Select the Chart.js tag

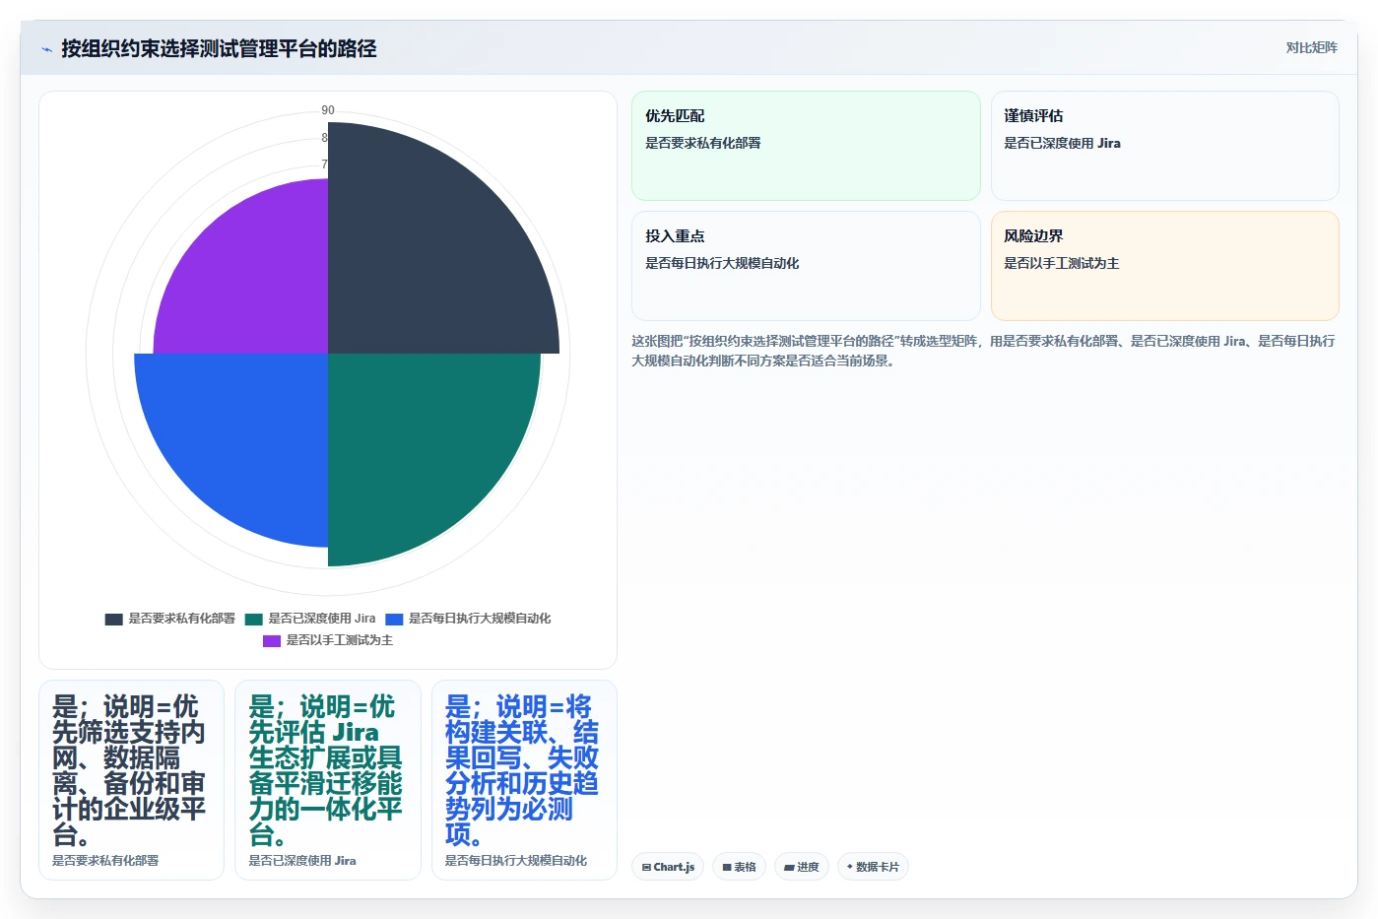tap(668, 867)
